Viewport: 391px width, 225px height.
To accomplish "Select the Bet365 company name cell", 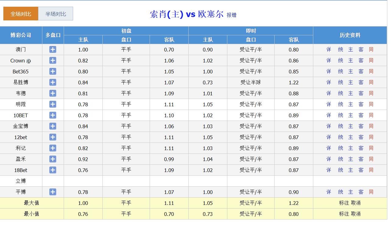I will pos(21,72).
